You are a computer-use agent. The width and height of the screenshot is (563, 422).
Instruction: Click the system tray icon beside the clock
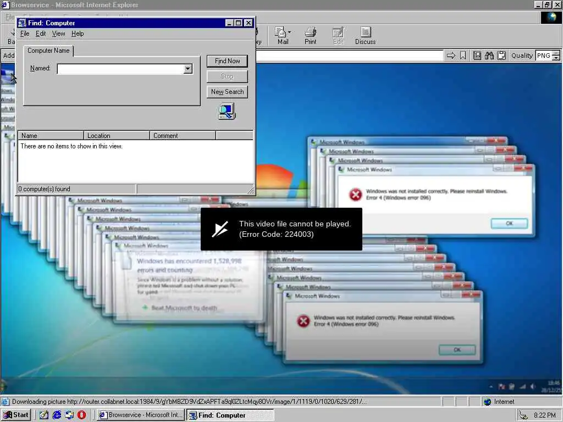point(523,415)
